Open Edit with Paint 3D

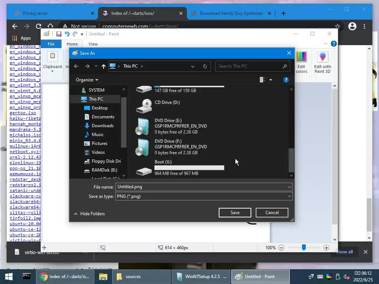tap(322, 62)
